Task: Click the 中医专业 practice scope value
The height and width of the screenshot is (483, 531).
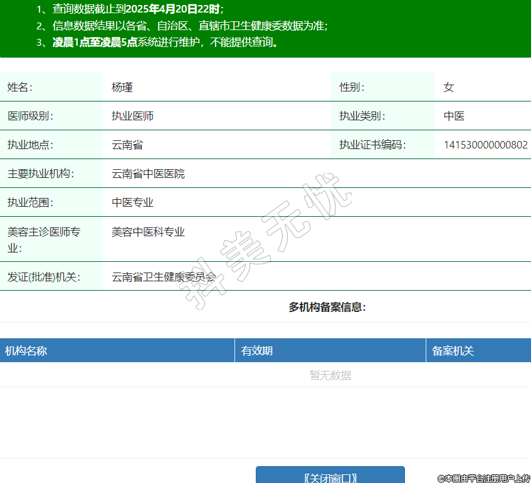Action: [x=132, y=202]
